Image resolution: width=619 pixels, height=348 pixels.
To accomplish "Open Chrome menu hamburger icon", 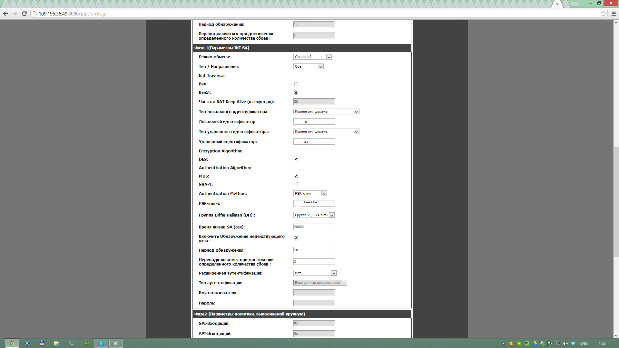I will pos(614,14).
